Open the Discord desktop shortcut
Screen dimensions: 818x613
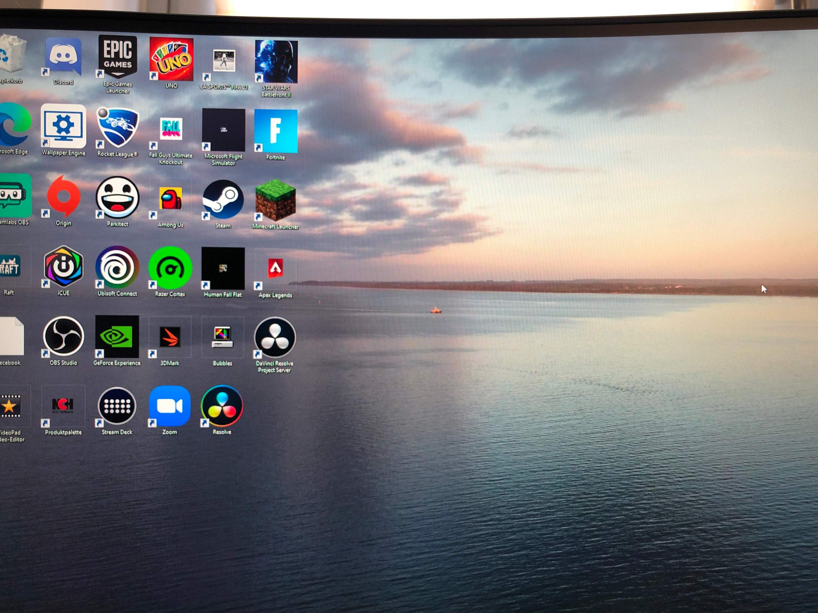[x=63, y=56]
